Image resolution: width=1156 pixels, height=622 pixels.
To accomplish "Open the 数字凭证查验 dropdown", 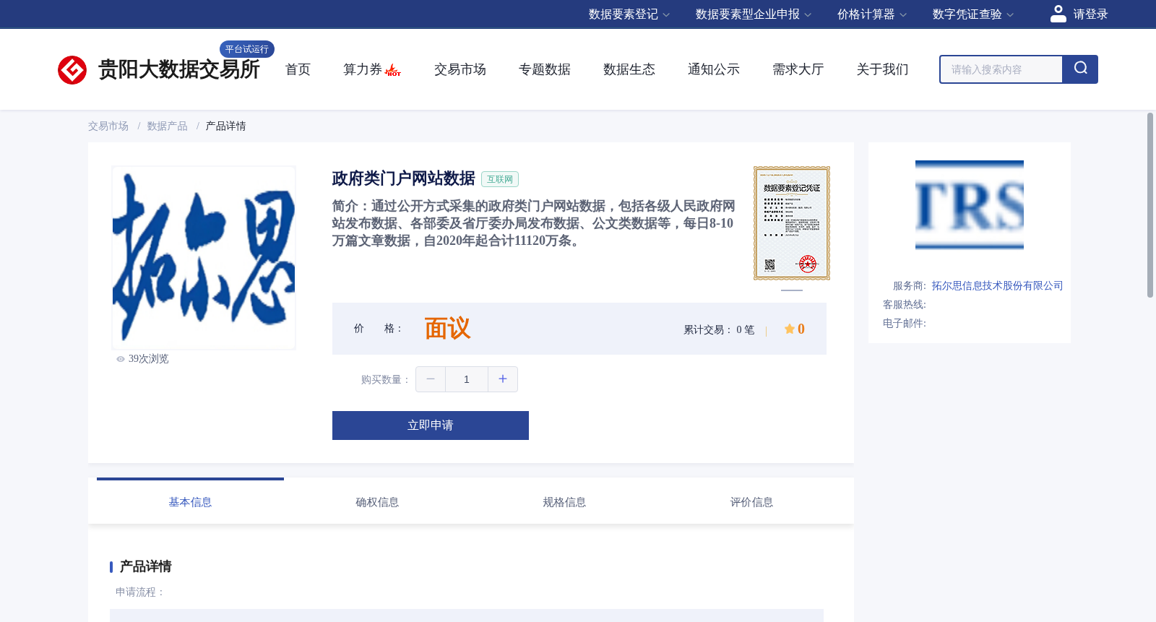I will tap(973, 14).
